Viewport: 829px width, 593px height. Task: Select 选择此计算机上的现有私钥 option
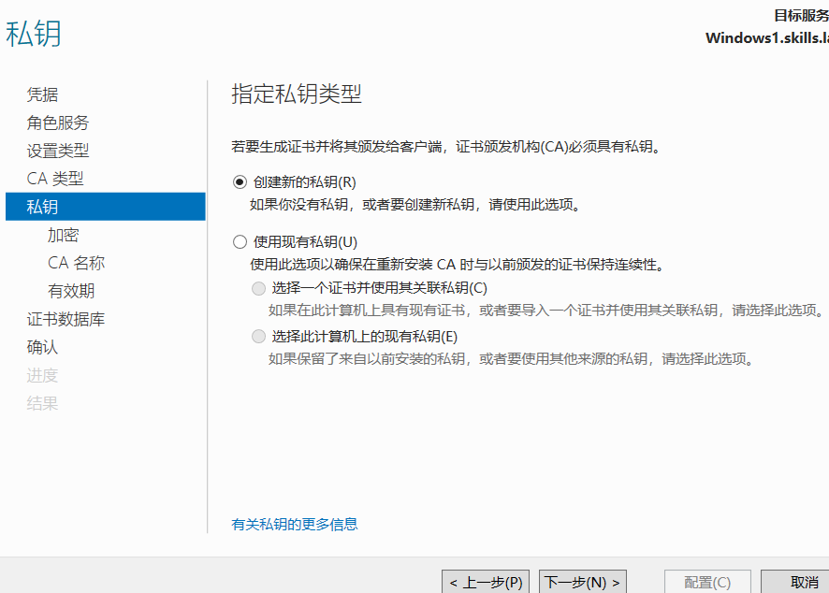point(258,337)
